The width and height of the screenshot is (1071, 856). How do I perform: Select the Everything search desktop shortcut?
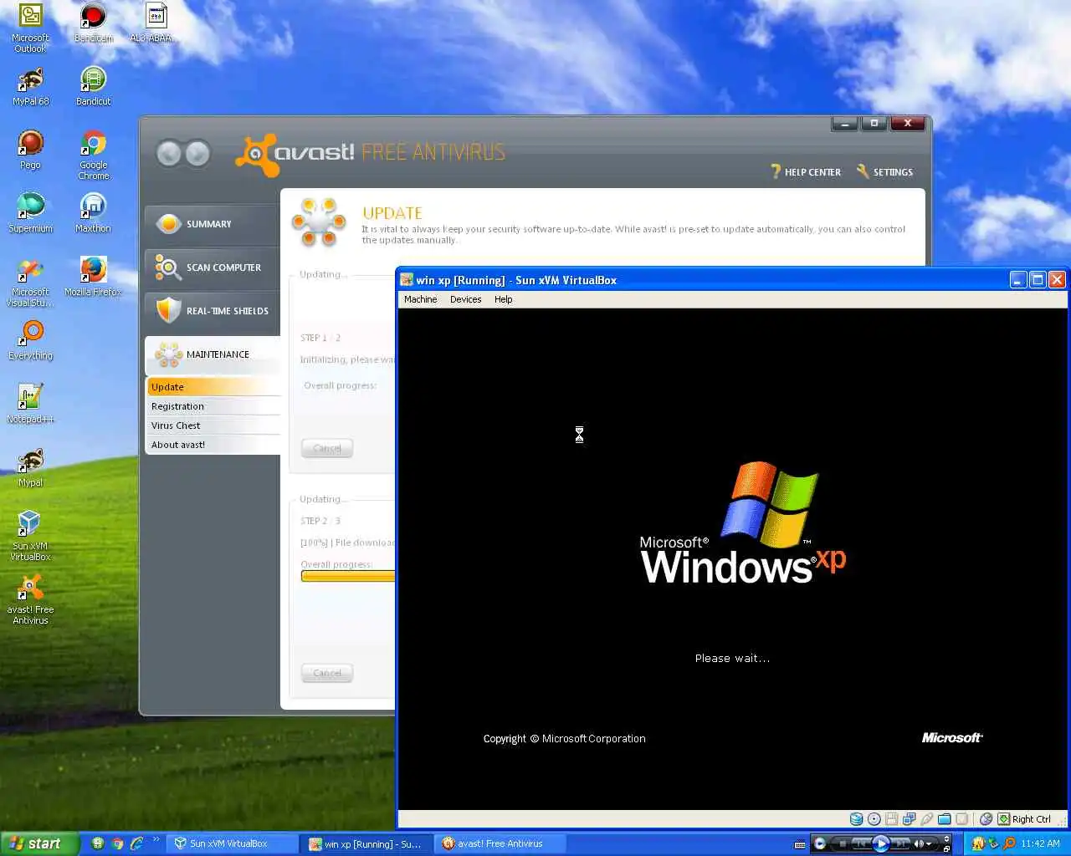[x=30, y=340]
